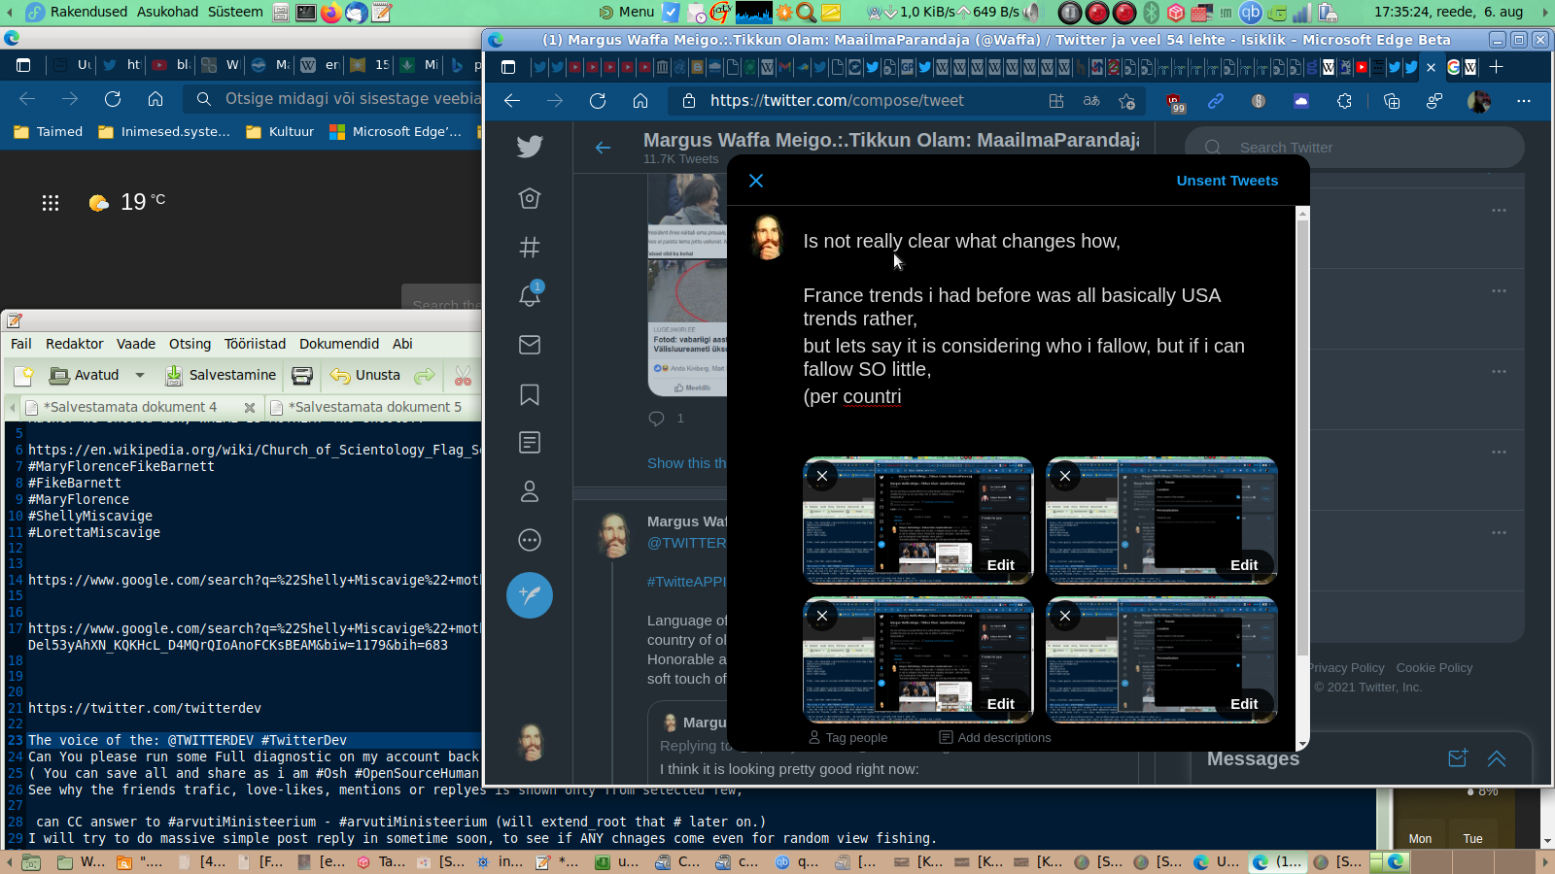Viewport: 1555px width, 874px height.
Task: Open Messages envelope icon in sidebar
Action: point(530,345)
